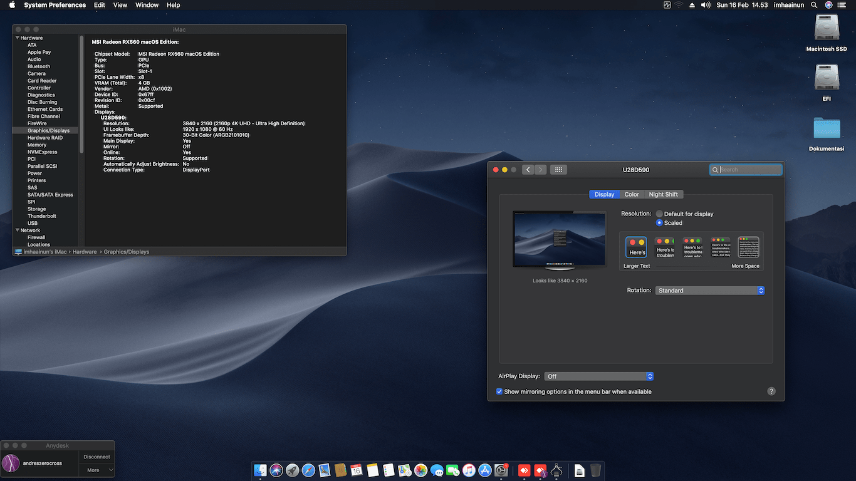This screenshot has height=481, width=856.
Task: Click the System Information sidebar scrollbar
Action: (81, 94)
